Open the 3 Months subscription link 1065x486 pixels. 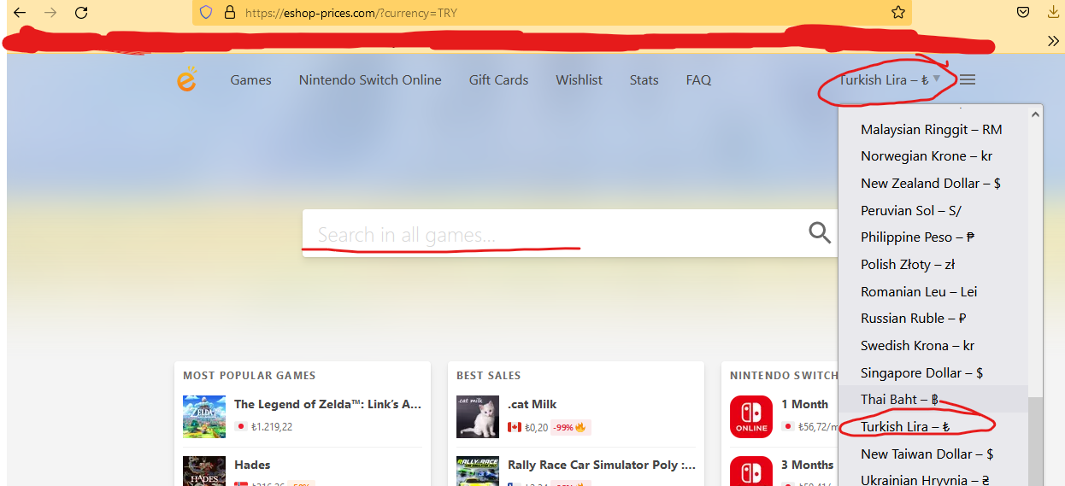tap(807, 465)
